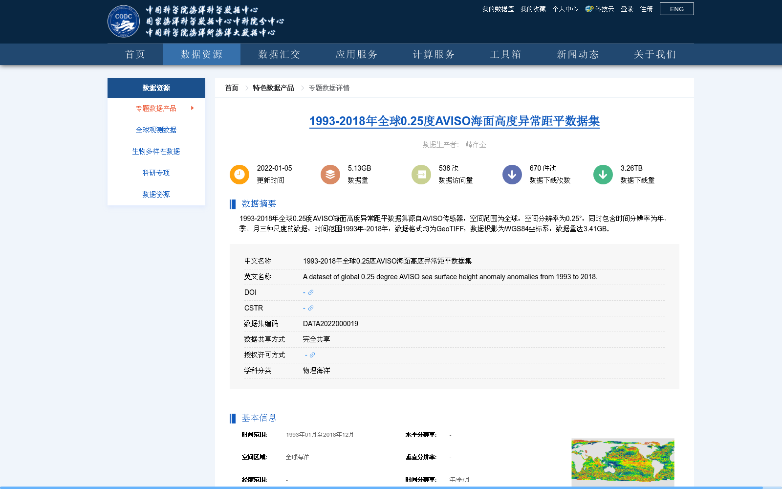
Task: Open the 关于我们 navigation tab
Action: [x=655, y=54]
